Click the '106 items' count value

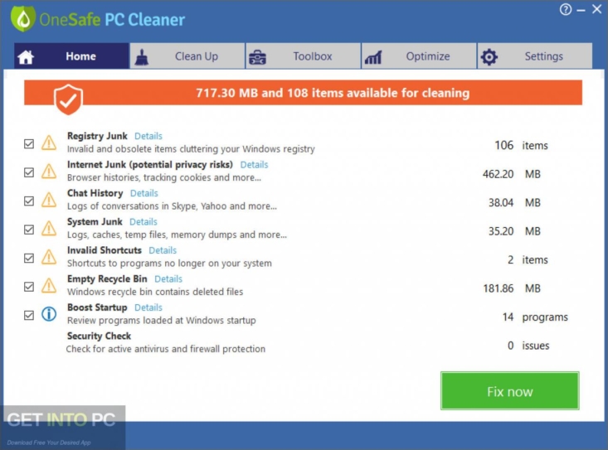[x=521, y=146]
